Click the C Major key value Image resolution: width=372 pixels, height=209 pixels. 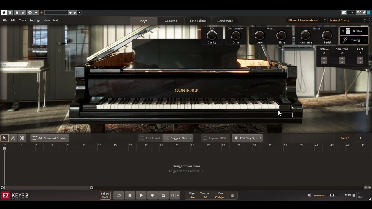[220, 197]
